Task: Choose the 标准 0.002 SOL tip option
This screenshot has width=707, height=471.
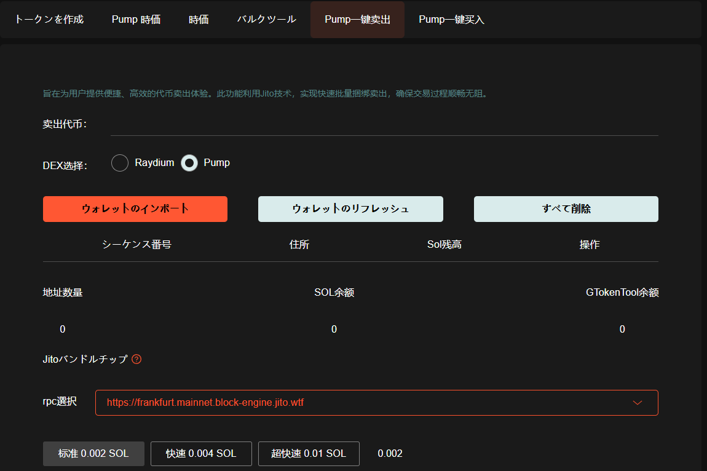Action: coord(93,454)
